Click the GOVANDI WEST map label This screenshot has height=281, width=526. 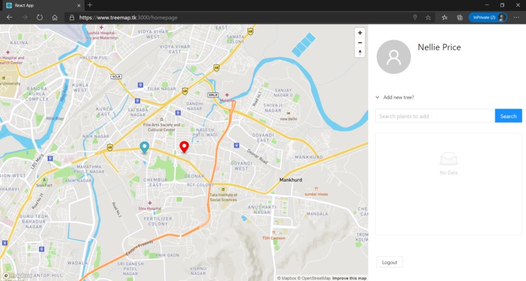241,166
